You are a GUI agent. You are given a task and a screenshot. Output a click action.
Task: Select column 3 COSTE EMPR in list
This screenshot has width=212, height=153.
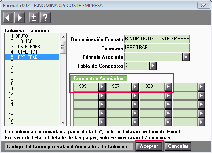[32, 47]
